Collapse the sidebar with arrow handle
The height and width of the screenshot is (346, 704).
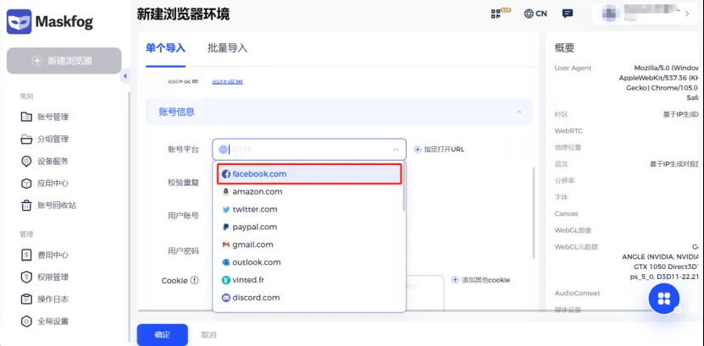click(125, 77)
